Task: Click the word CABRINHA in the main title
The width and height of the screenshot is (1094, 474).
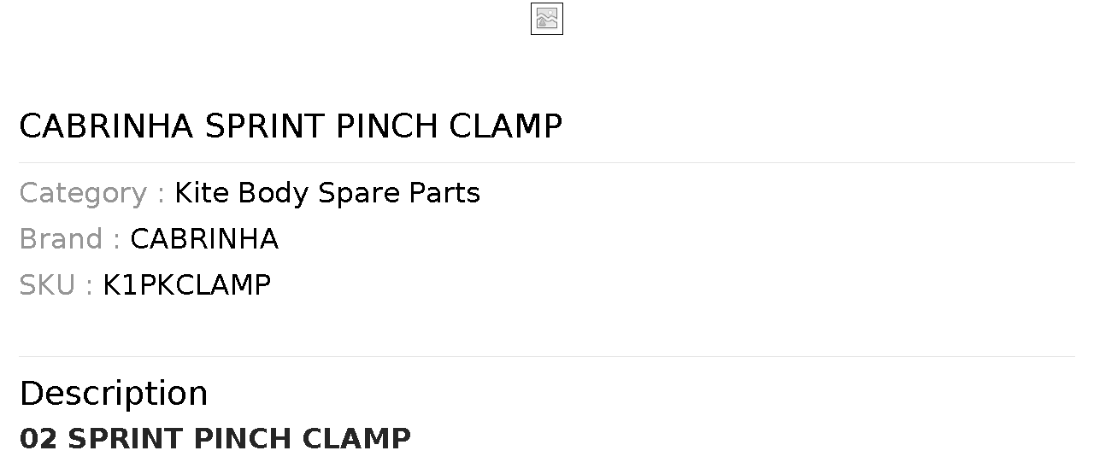Action: click(x=107, y=126)
